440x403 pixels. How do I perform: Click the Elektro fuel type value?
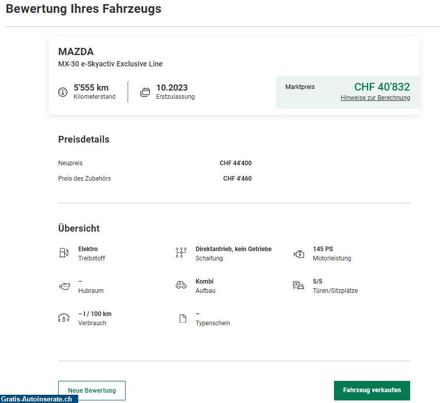[88, 249]
